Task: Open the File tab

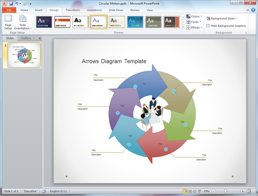Action: pyautogui.click(x=9, y=10)
